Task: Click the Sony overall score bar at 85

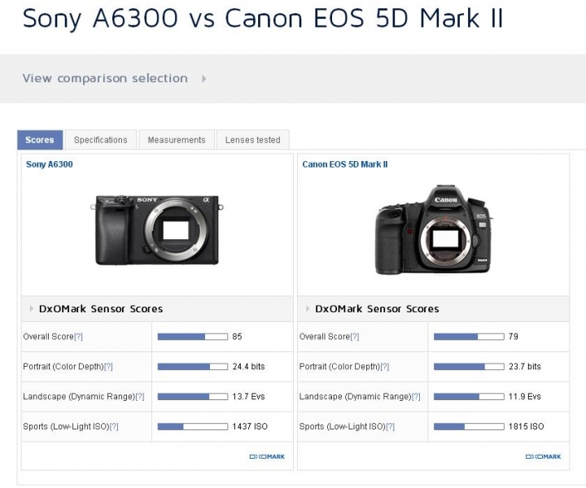Action: point(192,337)
